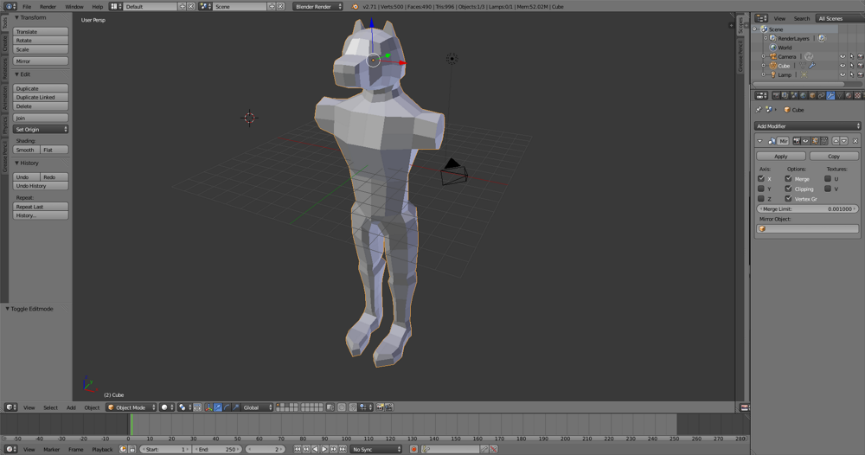Hide the Cube in the outliner

click(843, 66)
